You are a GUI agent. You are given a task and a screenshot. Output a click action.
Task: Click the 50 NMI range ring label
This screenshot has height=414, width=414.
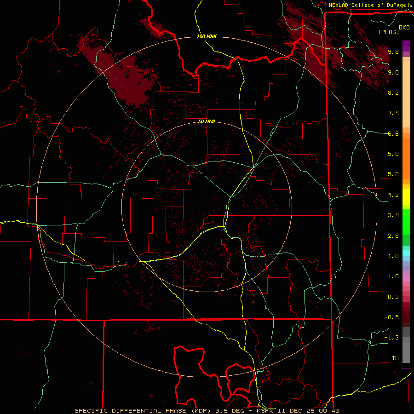point(207,122)
